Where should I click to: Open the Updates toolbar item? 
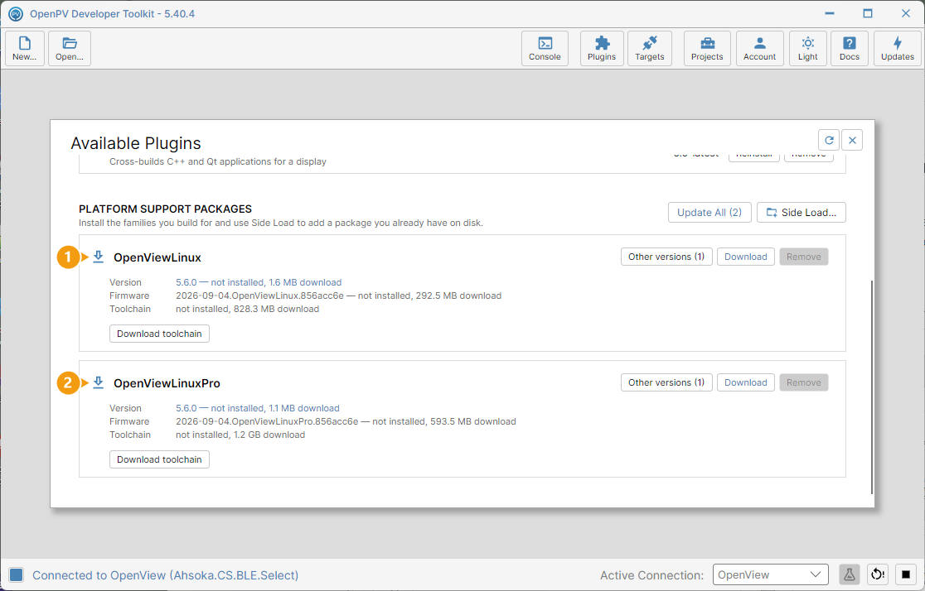(898, 48)
